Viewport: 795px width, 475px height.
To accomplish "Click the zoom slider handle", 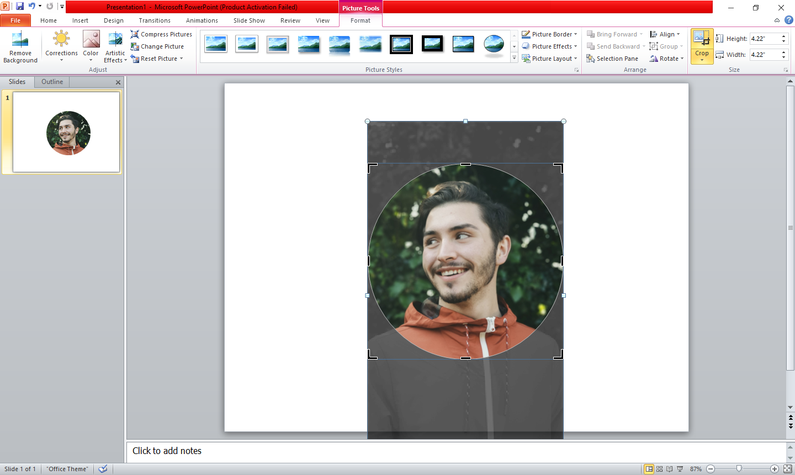I will (x=739, y=469).
